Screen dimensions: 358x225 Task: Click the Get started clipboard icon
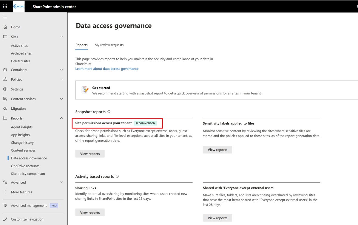pyautogui.click(x=85, y=89)
